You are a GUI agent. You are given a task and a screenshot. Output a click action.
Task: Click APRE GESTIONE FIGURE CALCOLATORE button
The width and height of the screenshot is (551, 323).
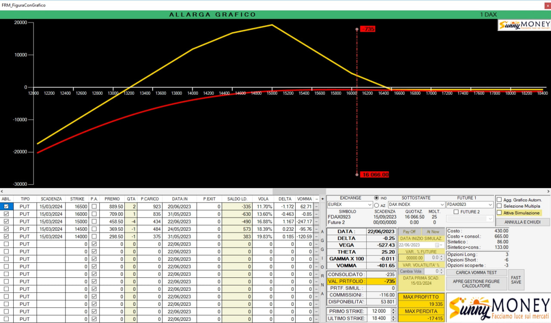pos(477,283)
